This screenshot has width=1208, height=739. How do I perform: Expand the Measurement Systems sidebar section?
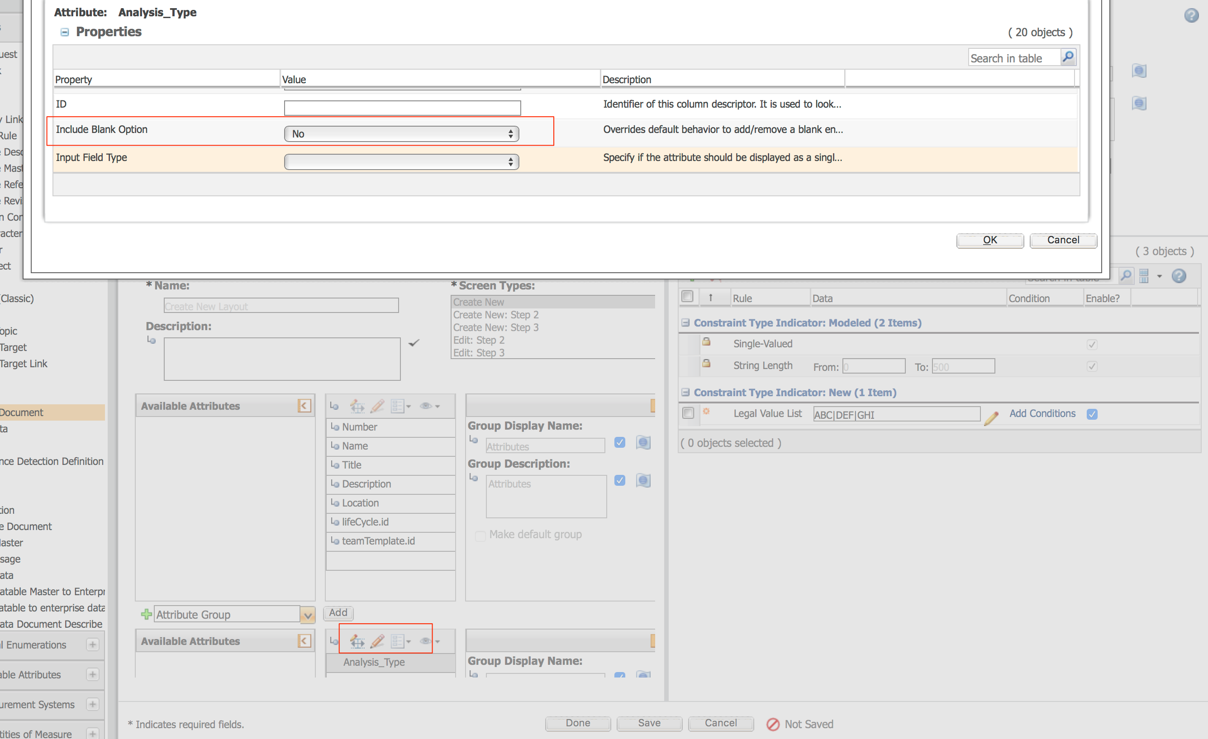coord(93,704)
